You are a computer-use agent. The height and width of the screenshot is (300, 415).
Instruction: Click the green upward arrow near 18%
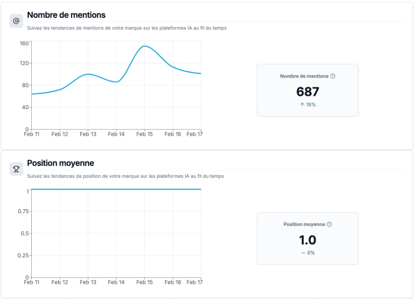tap(303, 105)
